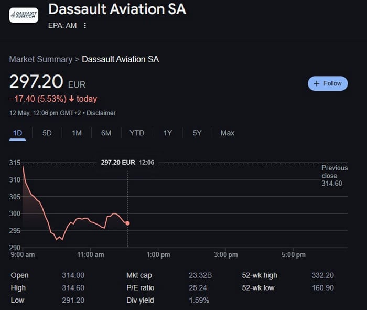Click the Dassault Aviation logo thumbnail
This screenshot has height=310, width=367.
tap(24, 15)
